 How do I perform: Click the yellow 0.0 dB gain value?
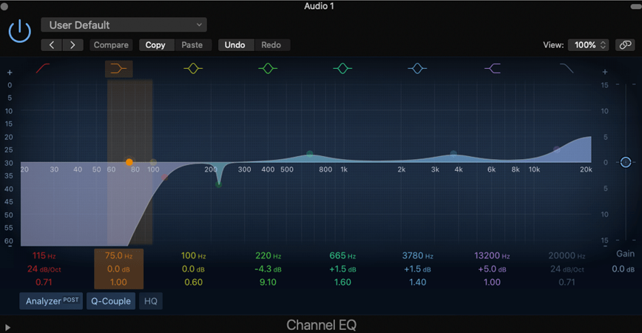[193, 269]
